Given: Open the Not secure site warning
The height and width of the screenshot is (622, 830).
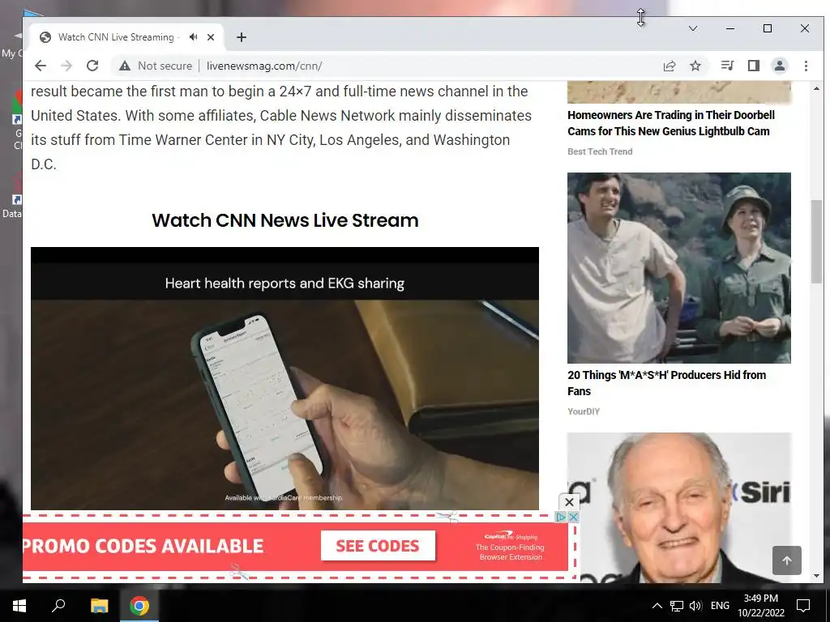Looking at the screenshot, I should click(156, 66).
